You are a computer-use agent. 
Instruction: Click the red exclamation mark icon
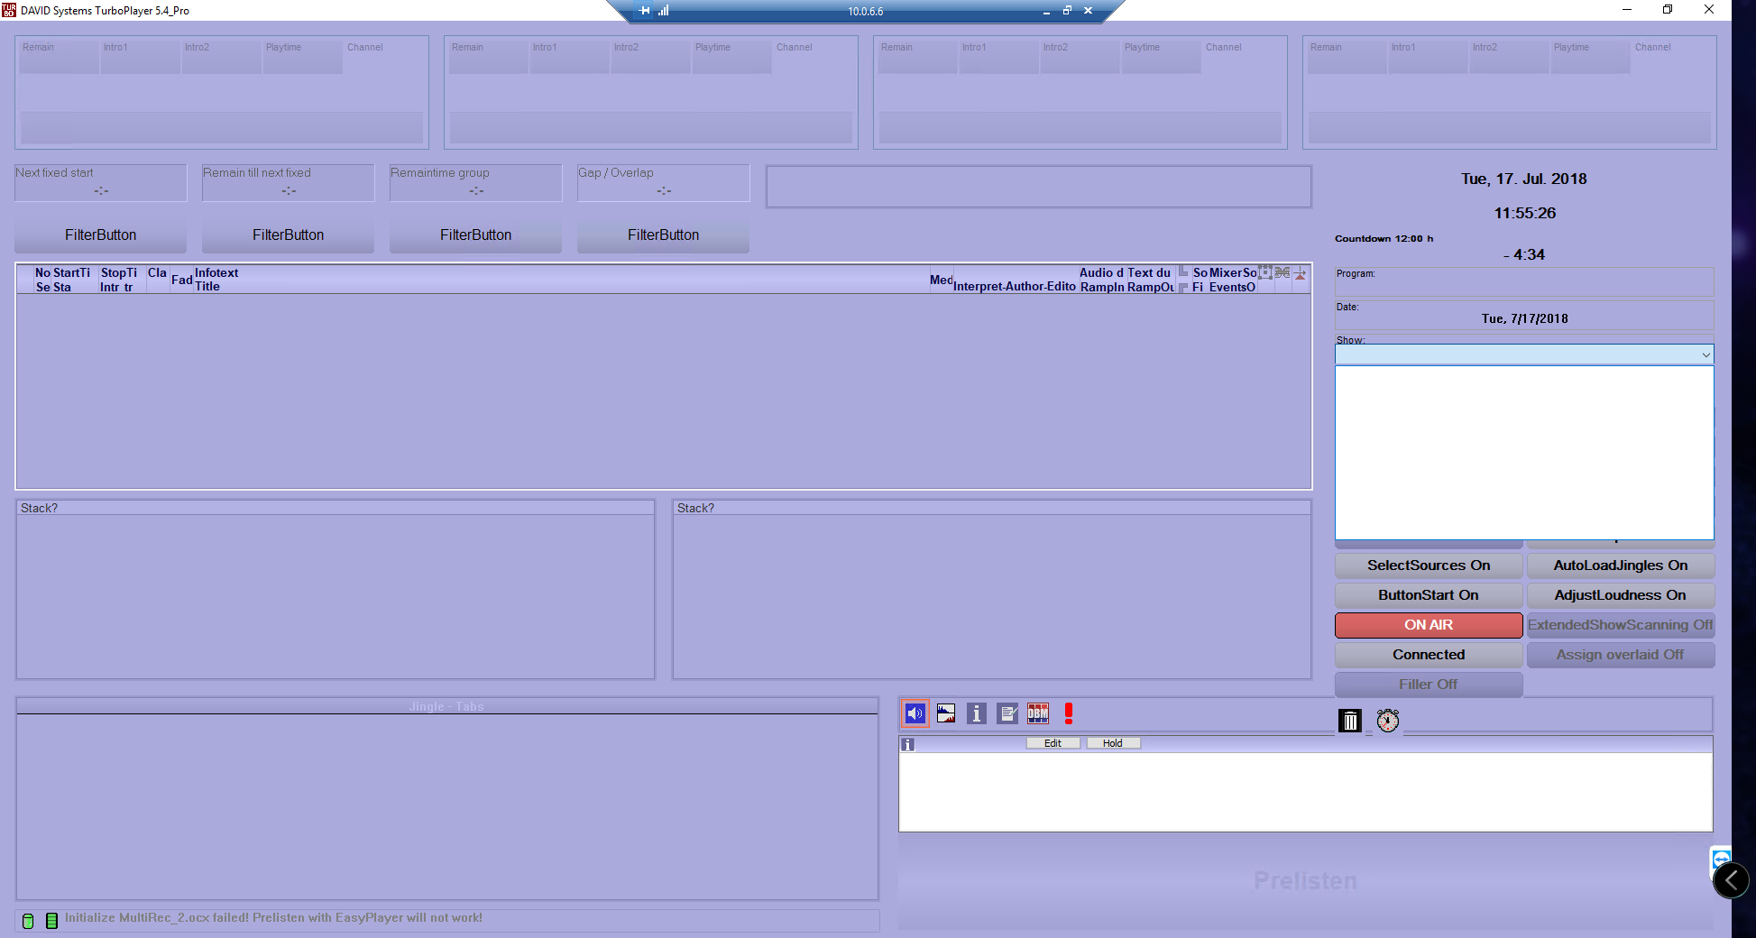(1069, 714)
